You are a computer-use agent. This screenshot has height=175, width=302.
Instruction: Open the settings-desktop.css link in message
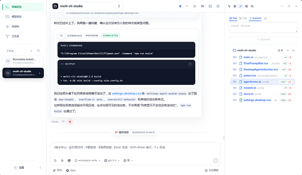(126, 93)
